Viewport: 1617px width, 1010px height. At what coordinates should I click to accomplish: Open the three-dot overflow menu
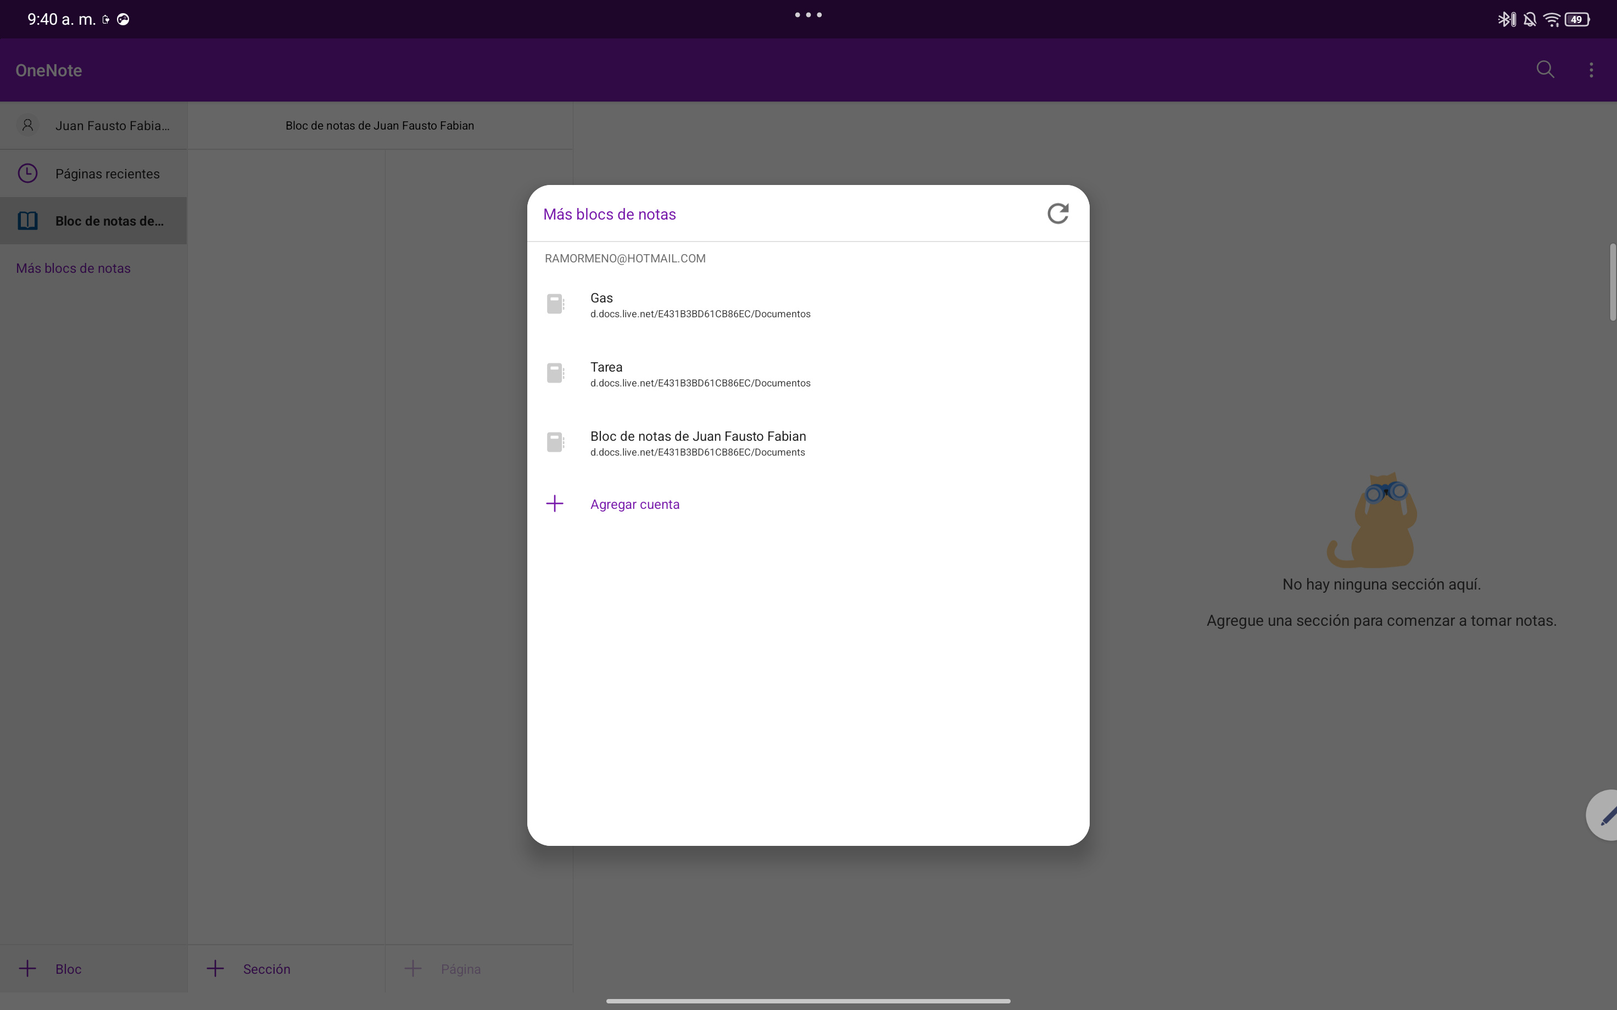click(1591, 70)
